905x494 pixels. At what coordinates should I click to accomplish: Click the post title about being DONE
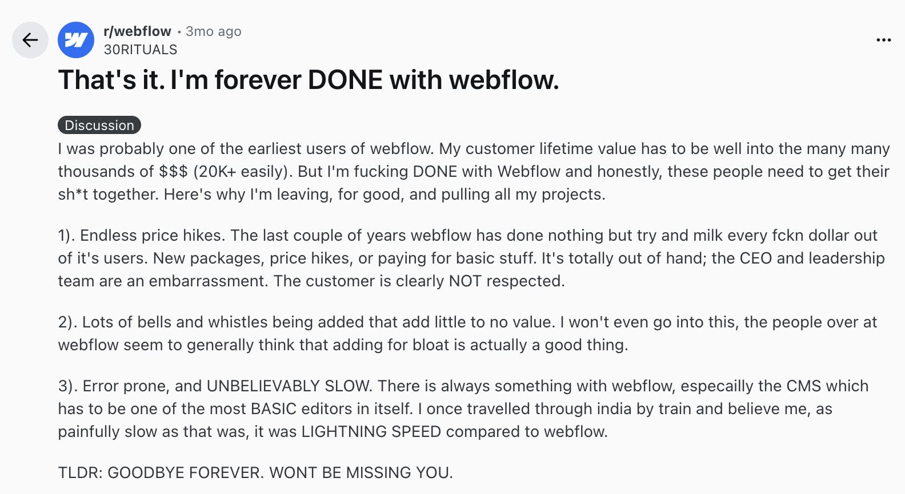(x=309, y=80)
